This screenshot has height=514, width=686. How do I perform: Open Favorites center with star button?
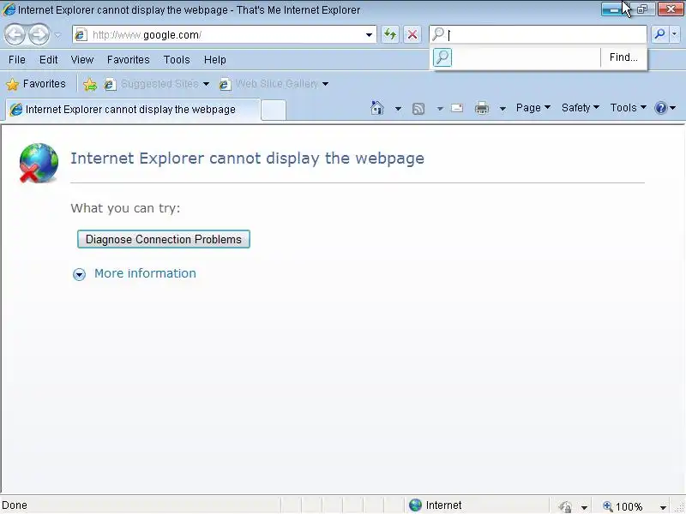pos(36,84)
